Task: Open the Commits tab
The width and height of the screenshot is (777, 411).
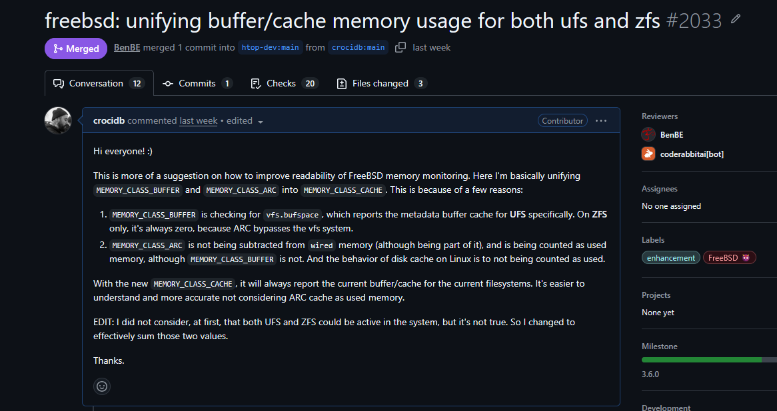Action: click(198, 84)
